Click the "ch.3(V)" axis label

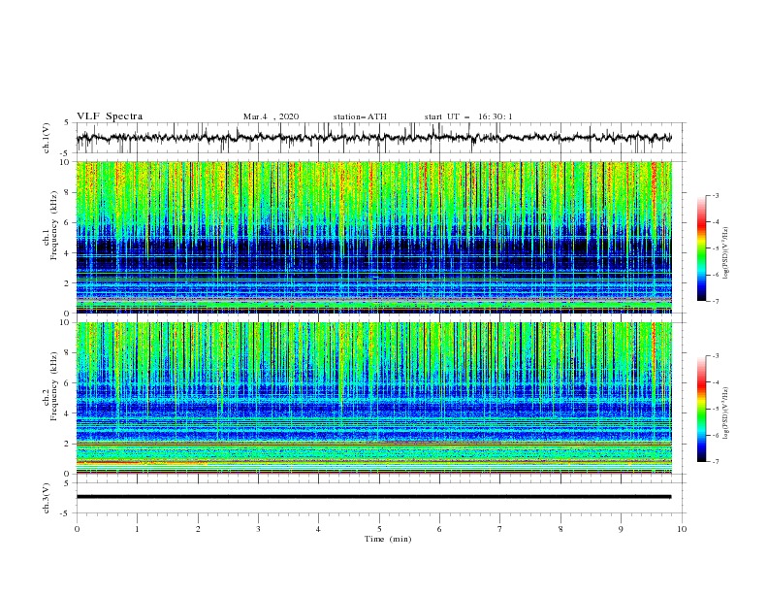point(47,498)
